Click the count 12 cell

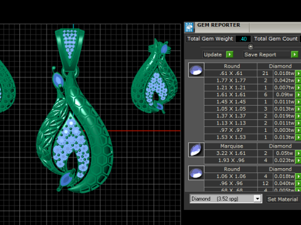265,183
